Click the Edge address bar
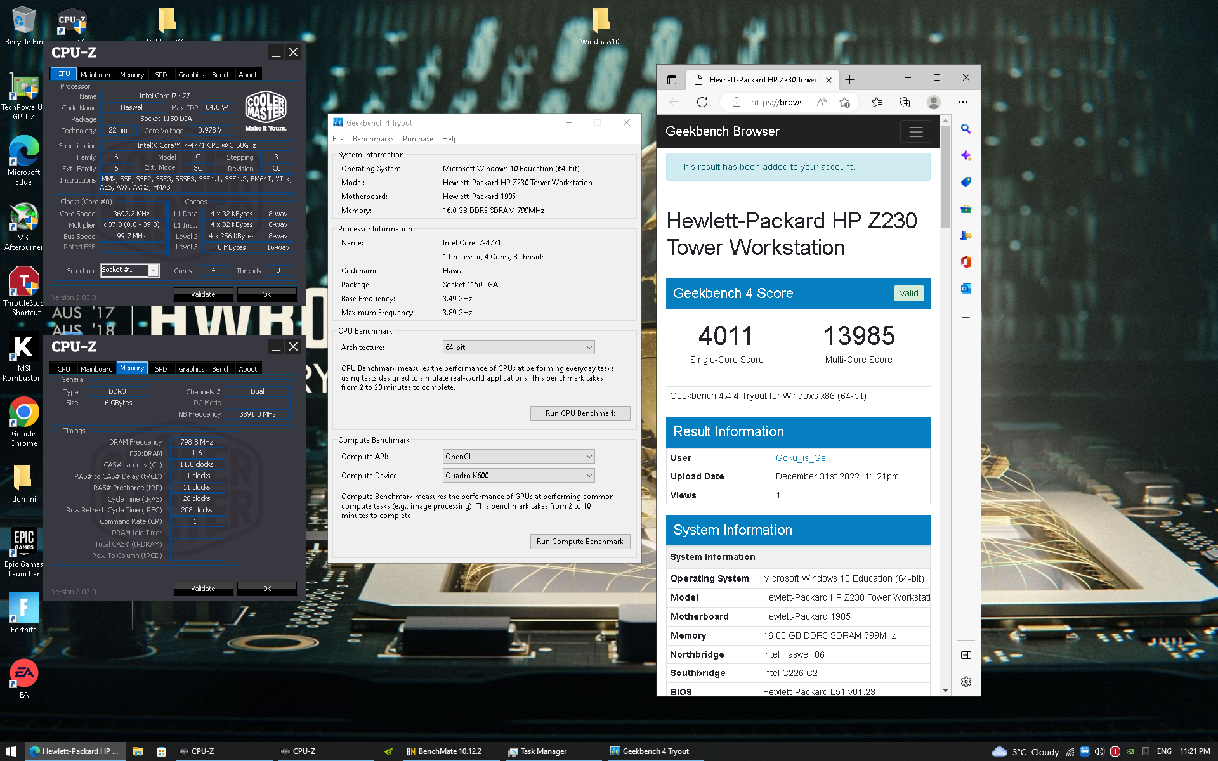 (779, 102)
